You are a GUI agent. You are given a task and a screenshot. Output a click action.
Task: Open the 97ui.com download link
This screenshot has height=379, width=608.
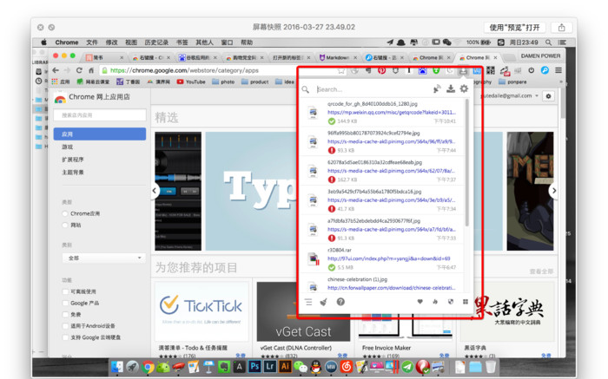[x=389, y=258]
